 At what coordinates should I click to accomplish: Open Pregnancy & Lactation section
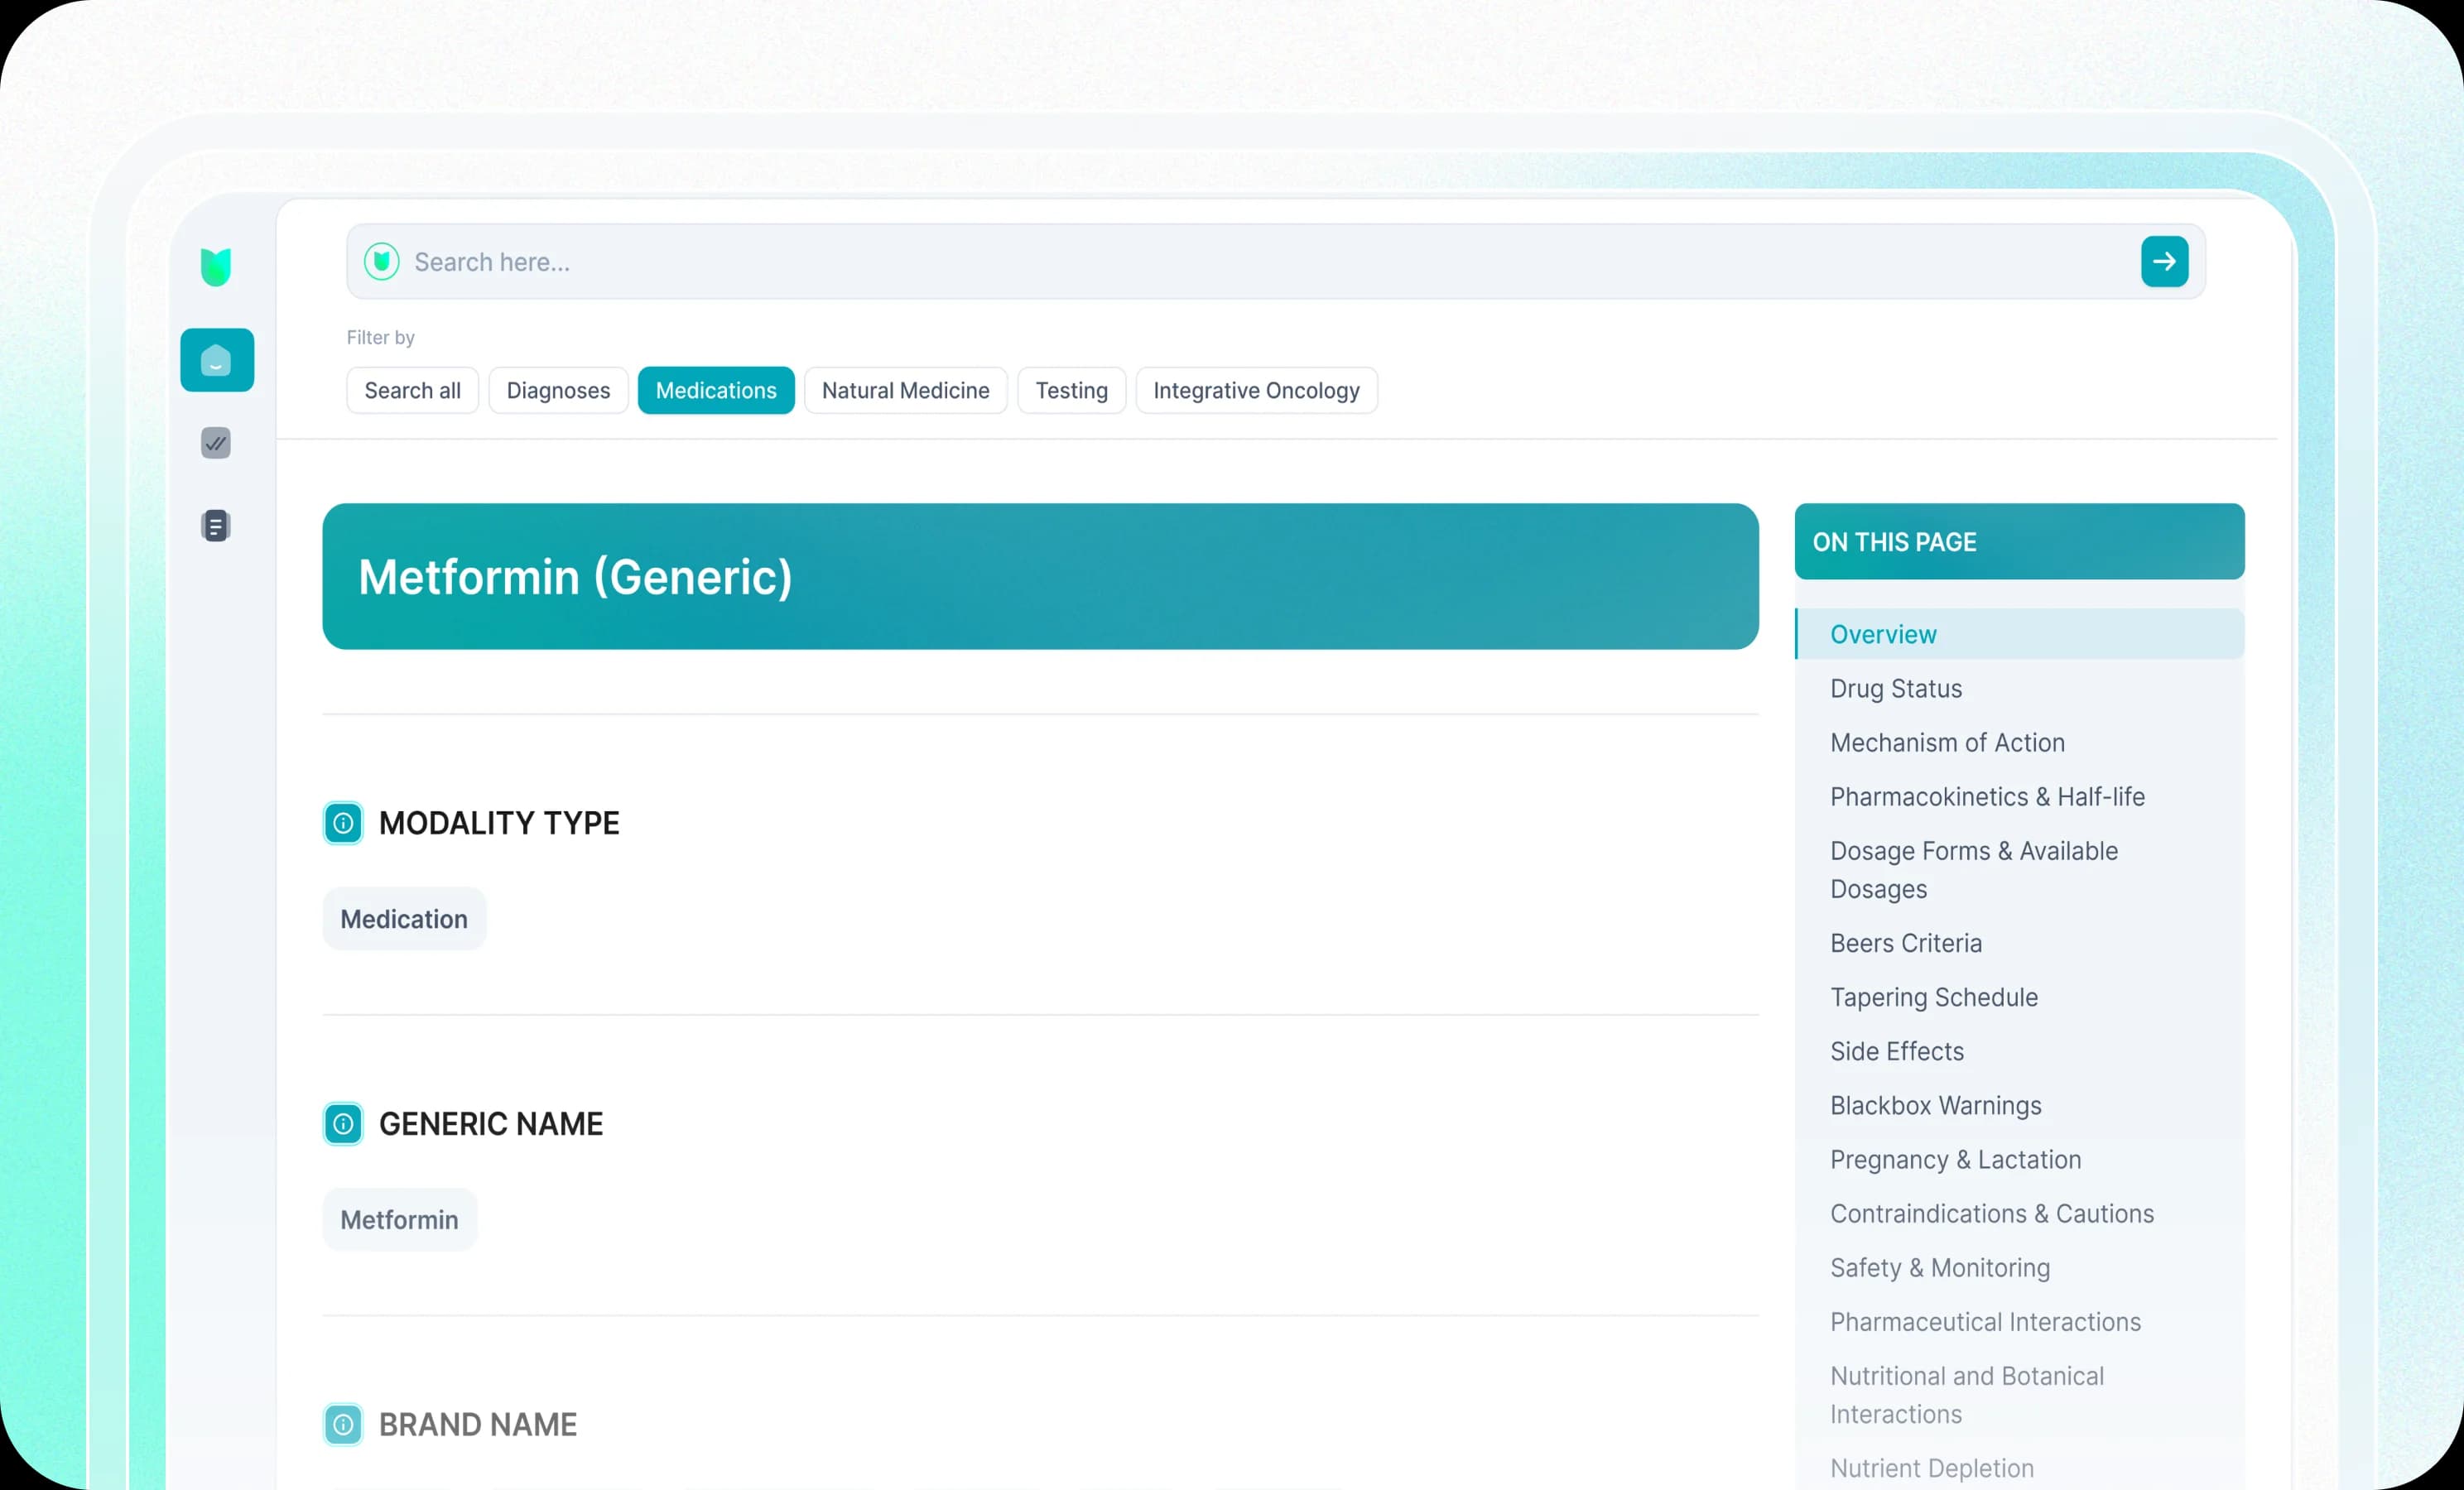click(x=1955, y=1159)
